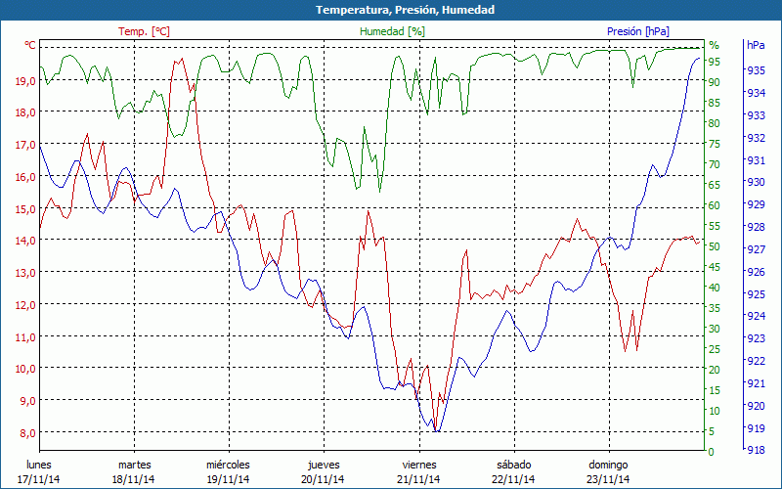Click the blue 'hPa' axis unit label
This screenshot has width=782, height=489.
756,45
